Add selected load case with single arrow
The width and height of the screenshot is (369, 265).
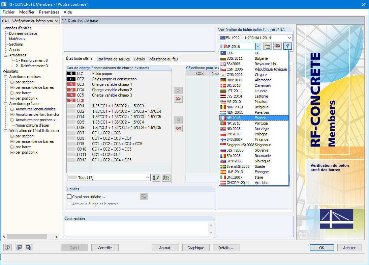click(178, 90)
